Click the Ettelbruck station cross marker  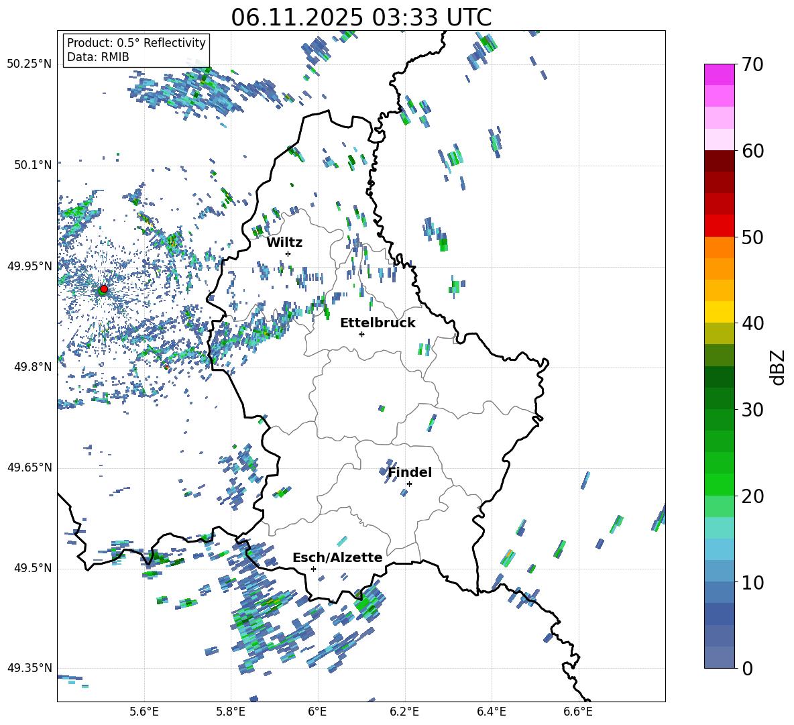(x=361, y=334)
